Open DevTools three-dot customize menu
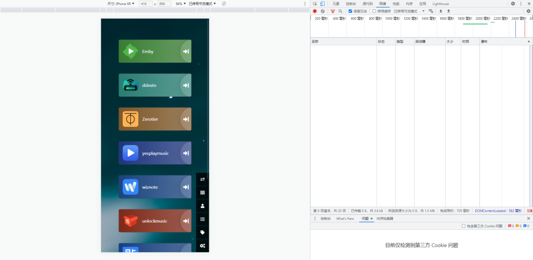This screenshot has height=260, width=533. pos(521,4)
